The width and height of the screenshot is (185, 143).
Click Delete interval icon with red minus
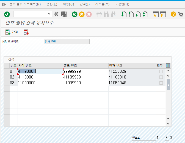pyautogui.click(x=26, y=32)
